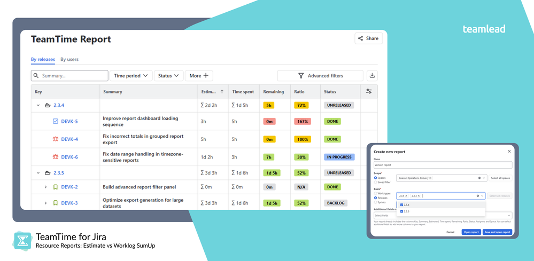Click the TeamTime hourglass logo icon

point(22,240)
